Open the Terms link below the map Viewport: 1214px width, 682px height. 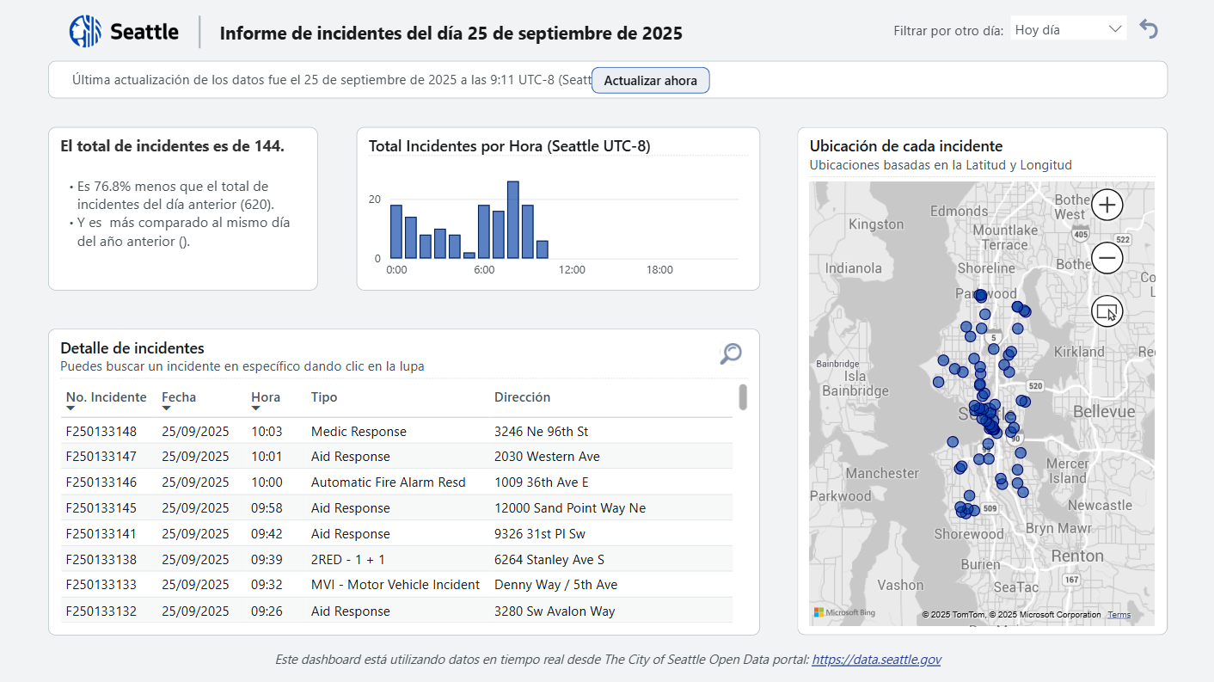[1119, 614]
